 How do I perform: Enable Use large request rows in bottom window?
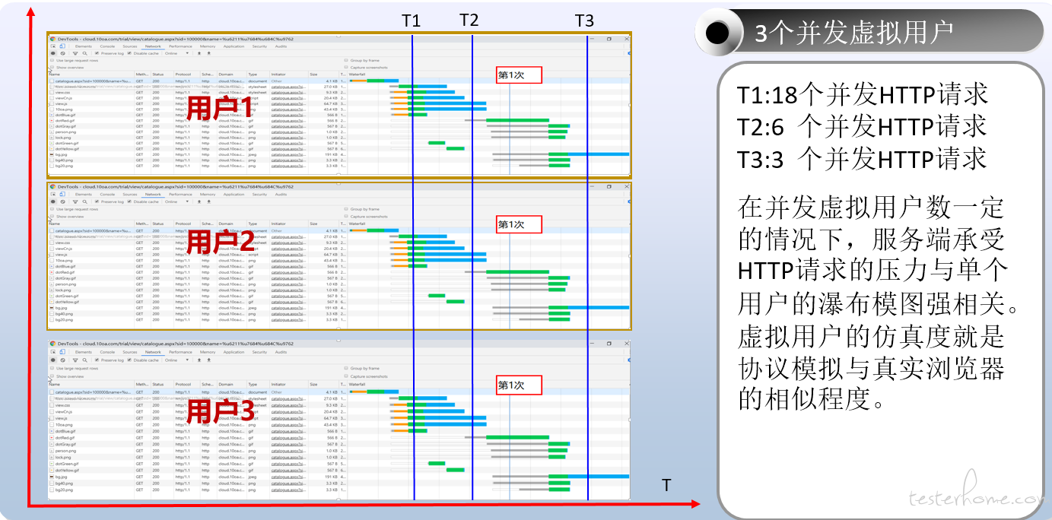pyautogui.click(x=52, y=369)
